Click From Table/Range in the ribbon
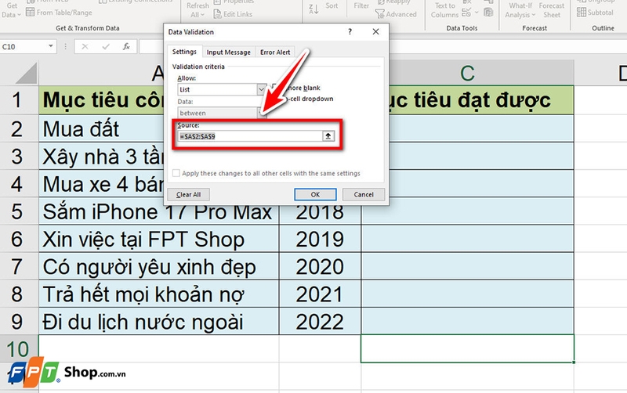627x393 pixels. coord(60,13)
